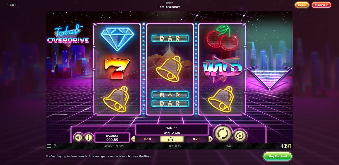Image resolution: width=339 pixels, height=165 pixels.
Task: Click the Play For Real button
Action: (277, 156)
